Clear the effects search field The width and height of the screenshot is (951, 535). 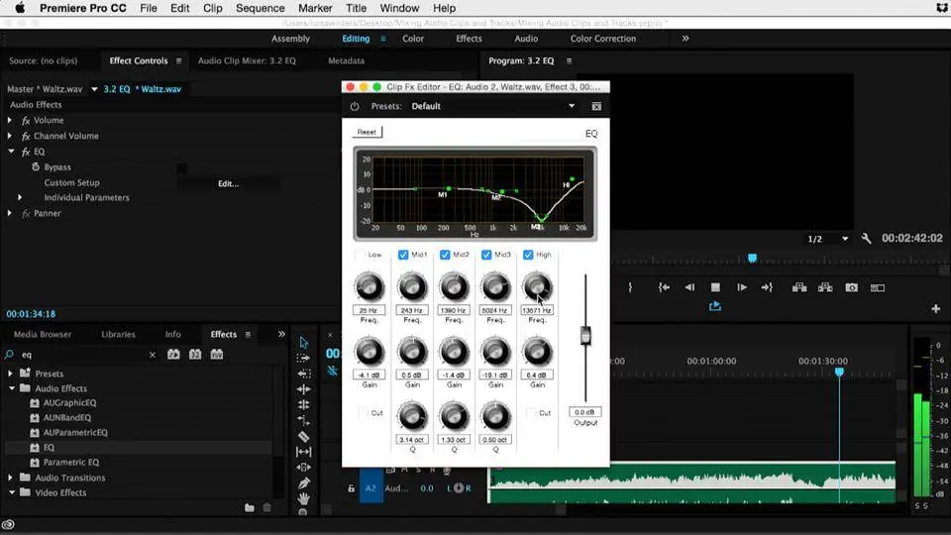(x=153, y=355)
